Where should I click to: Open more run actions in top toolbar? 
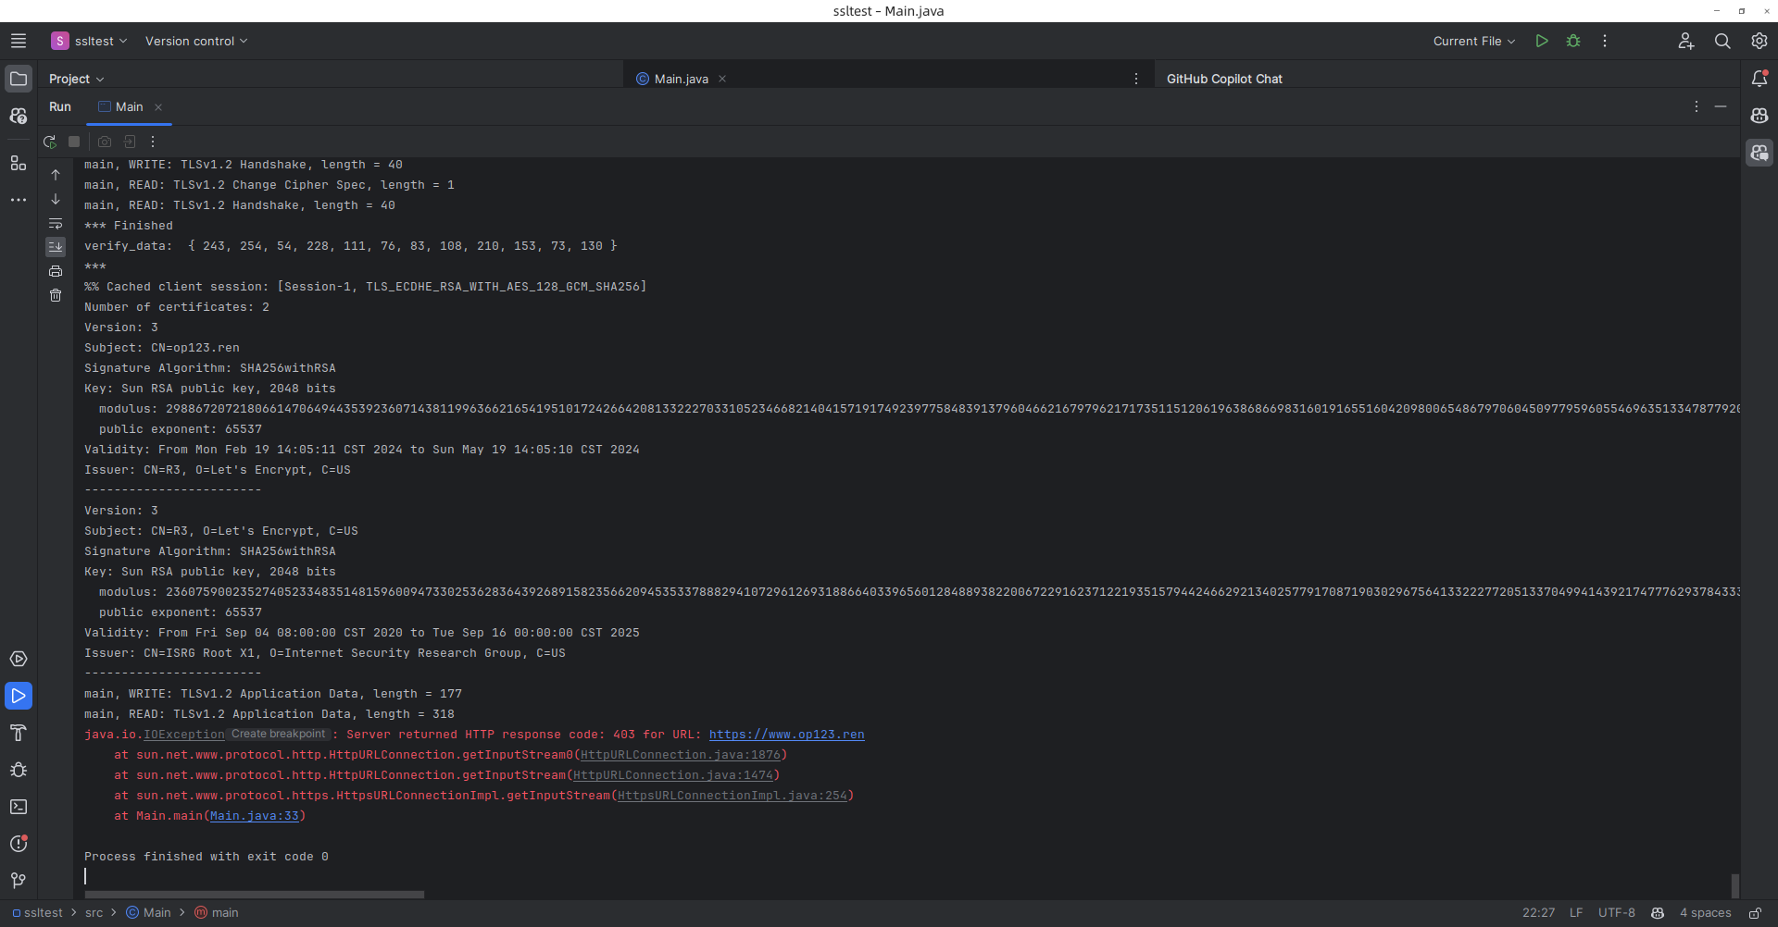pyautogui.click(x=1605, y=41)
